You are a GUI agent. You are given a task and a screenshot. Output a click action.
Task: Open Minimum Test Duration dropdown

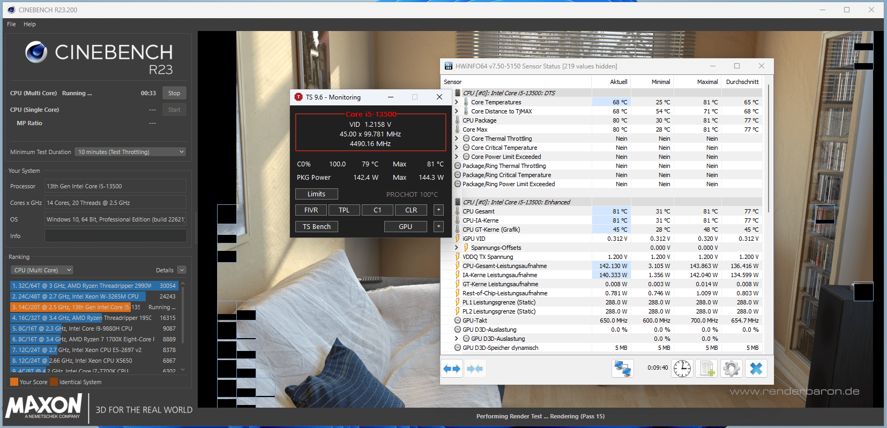[130, 152]
